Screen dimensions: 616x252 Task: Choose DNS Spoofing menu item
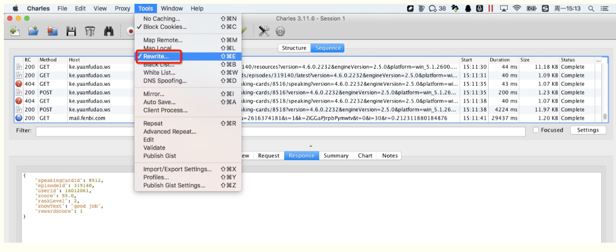pos(188,80)
